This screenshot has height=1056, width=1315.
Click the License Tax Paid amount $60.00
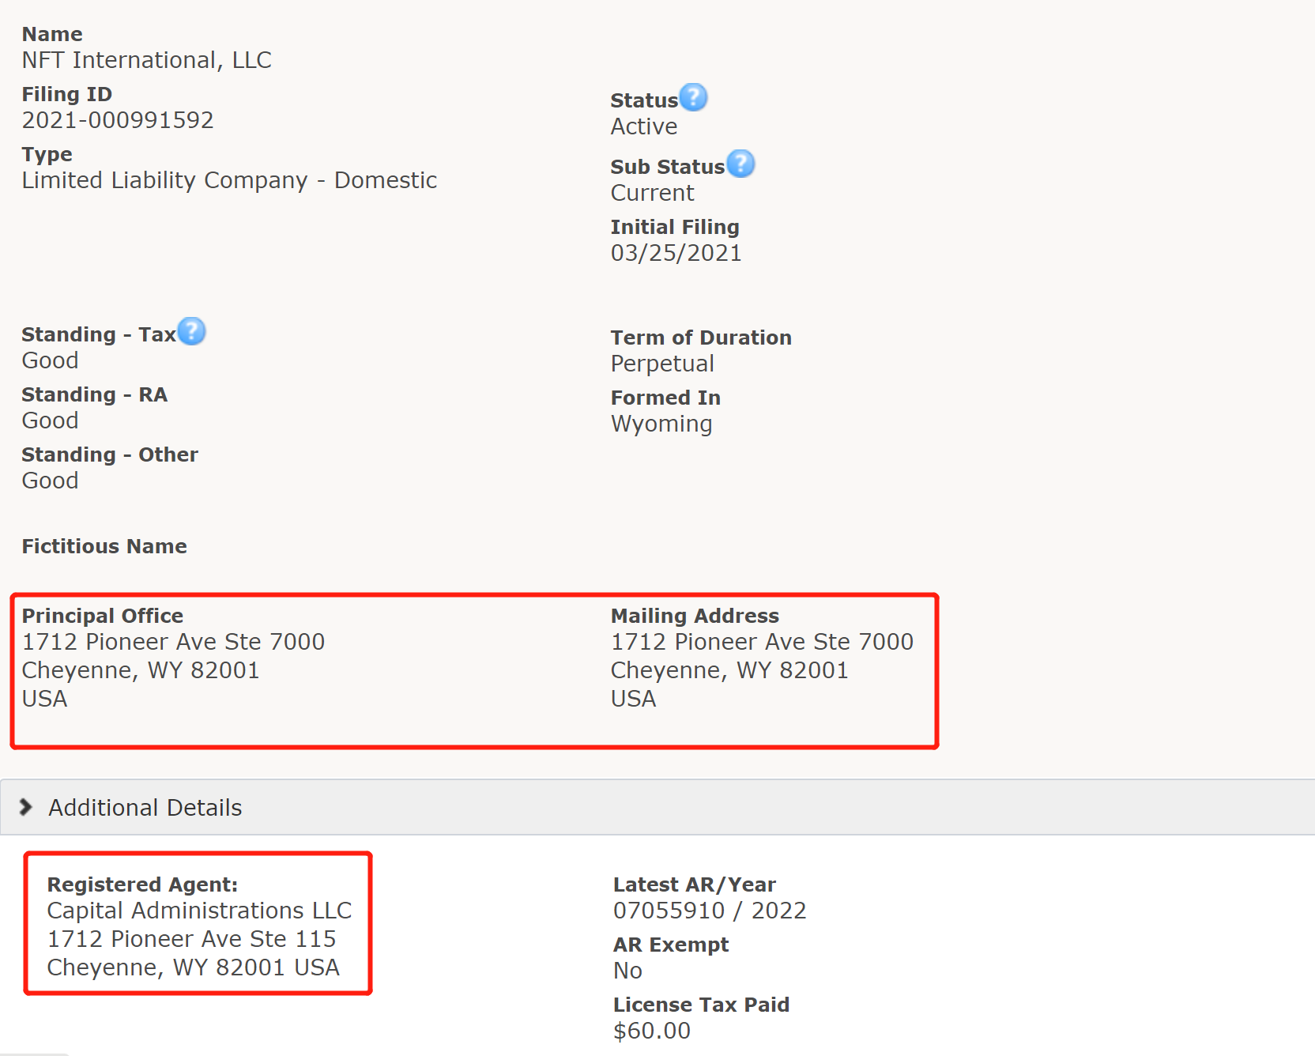pos(652,1031)
